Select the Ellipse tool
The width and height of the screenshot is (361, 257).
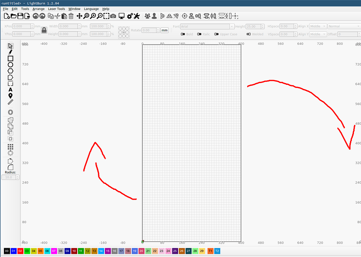[10, 64]
